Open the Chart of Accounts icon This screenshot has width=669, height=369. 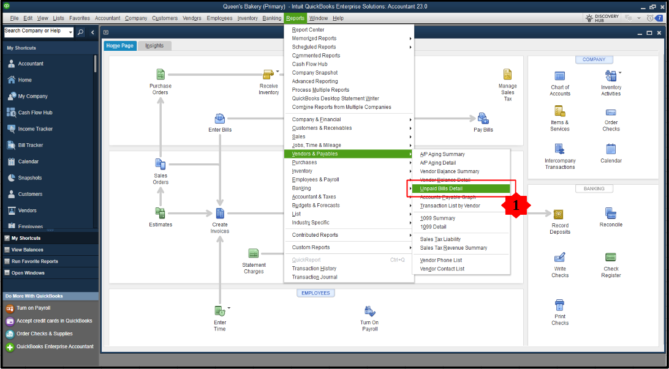point(560,76)
